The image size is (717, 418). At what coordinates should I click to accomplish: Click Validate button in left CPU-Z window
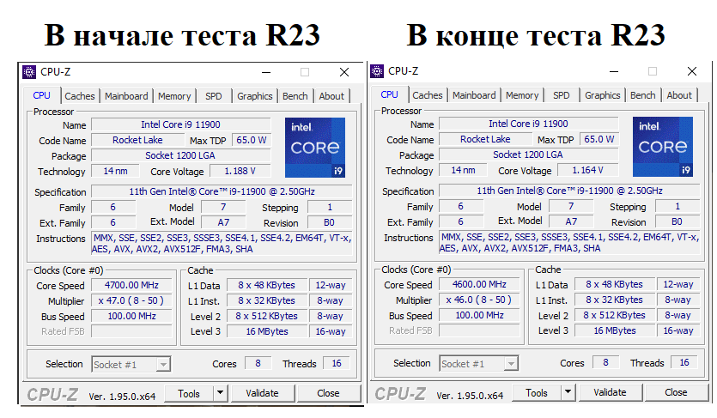coord(263,393)
